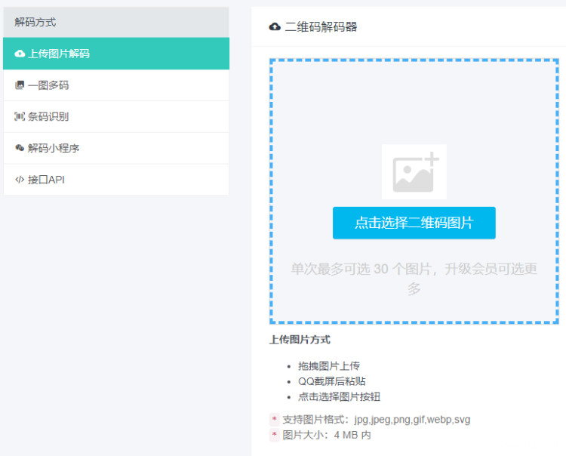Click the 二维码解码器 panel title

click(x=321, y=27)
